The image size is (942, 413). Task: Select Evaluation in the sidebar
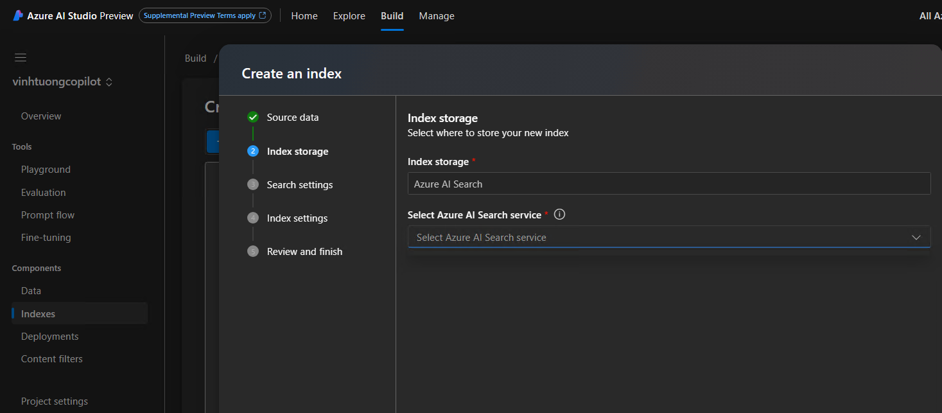[x=43, y=192]
